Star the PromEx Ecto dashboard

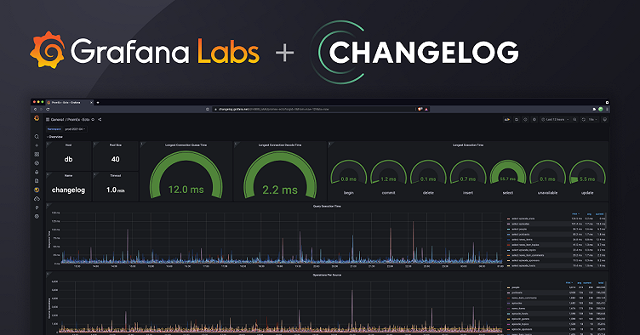[x=93, y=119]
